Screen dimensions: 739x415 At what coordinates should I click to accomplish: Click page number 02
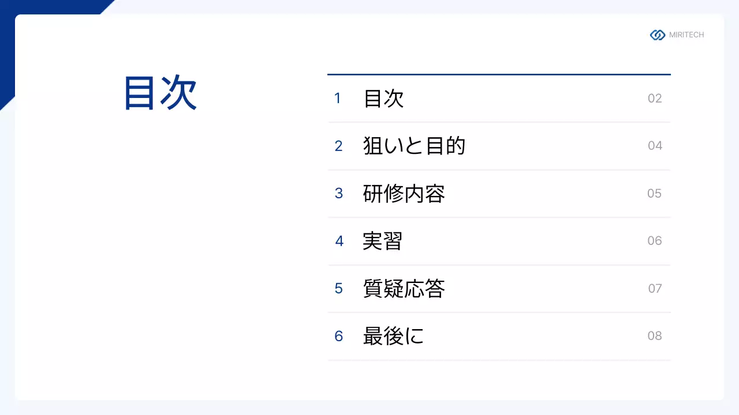655,99
